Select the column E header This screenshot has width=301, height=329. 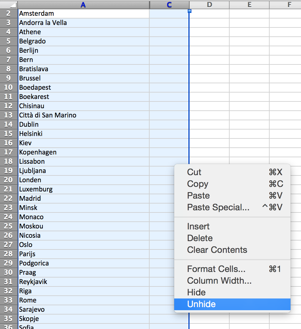pos(249,5)
